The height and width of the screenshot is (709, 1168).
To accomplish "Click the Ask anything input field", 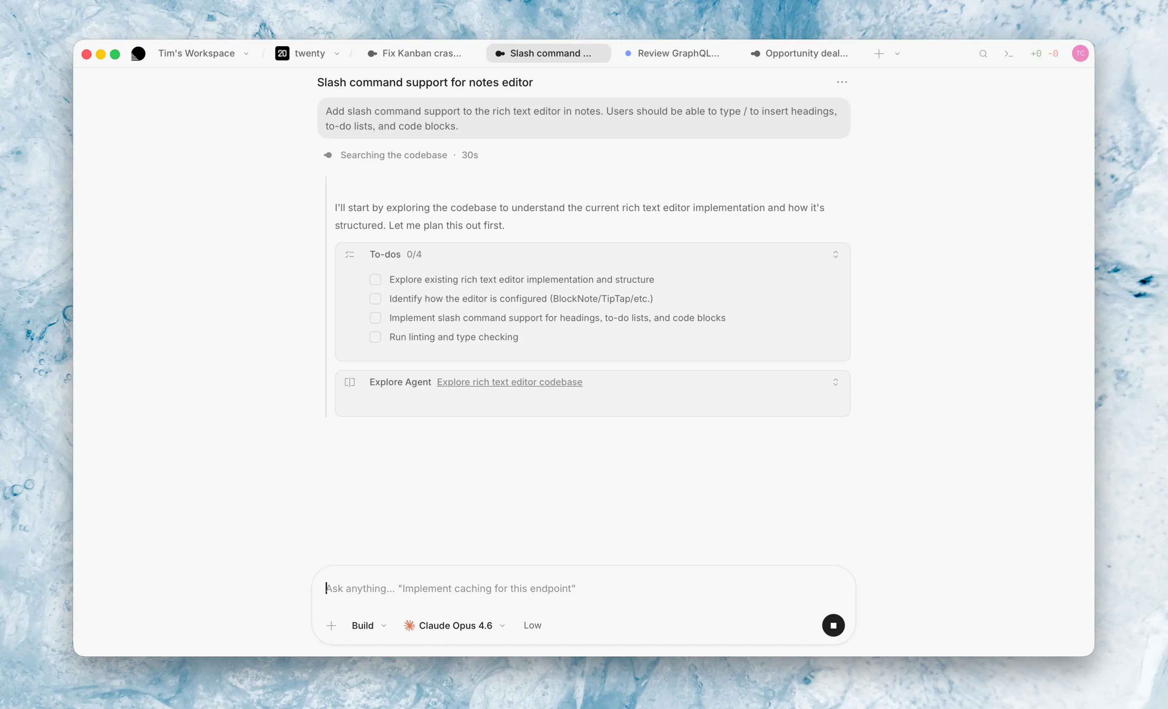I will click(569, 588).
